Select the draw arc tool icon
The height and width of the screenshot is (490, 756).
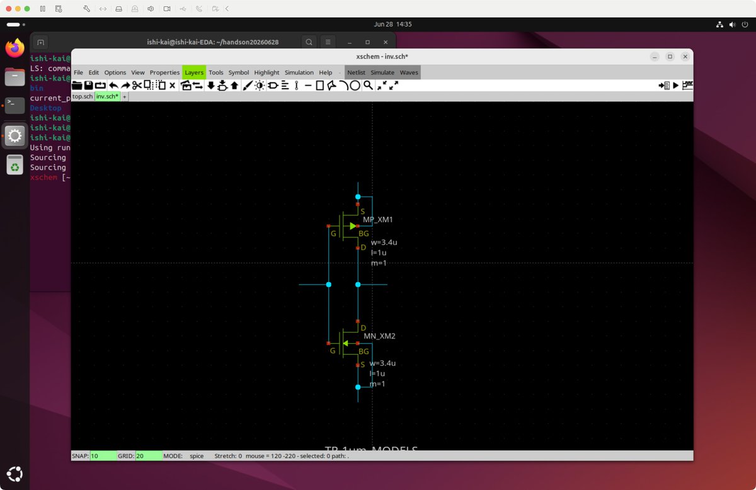coord(343,85)
